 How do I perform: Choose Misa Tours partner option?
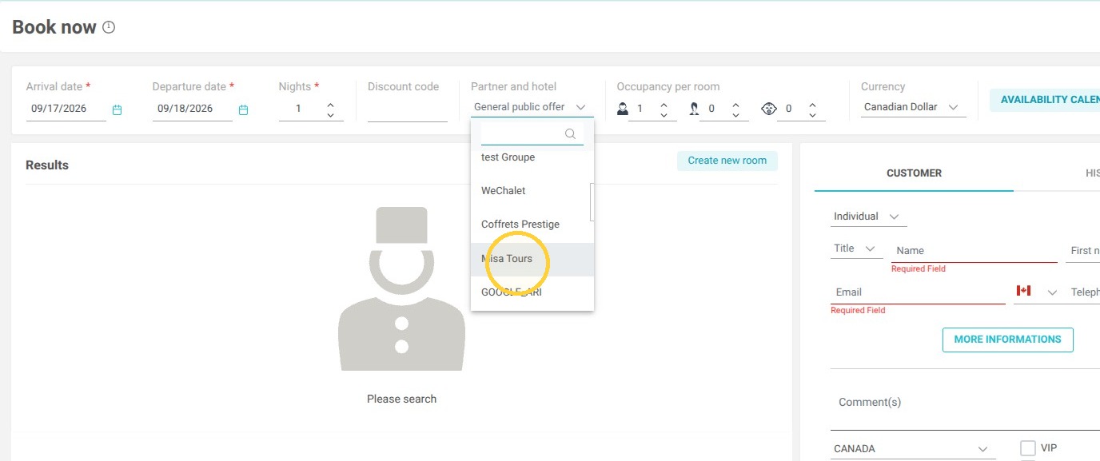532,259
